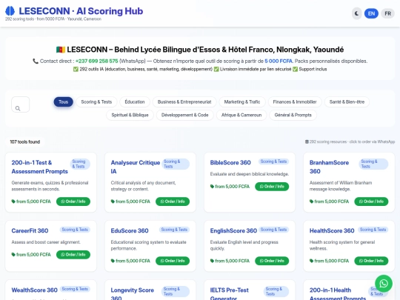Switch language to FR
Image resolution: width=400 pixels, height=300 pixels.
pyautogui.click(x=387, y=13)
